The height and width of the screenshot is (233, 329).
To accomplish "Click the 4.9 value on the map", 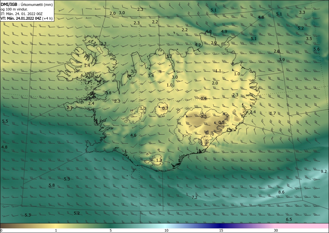I will pos(224,32).
